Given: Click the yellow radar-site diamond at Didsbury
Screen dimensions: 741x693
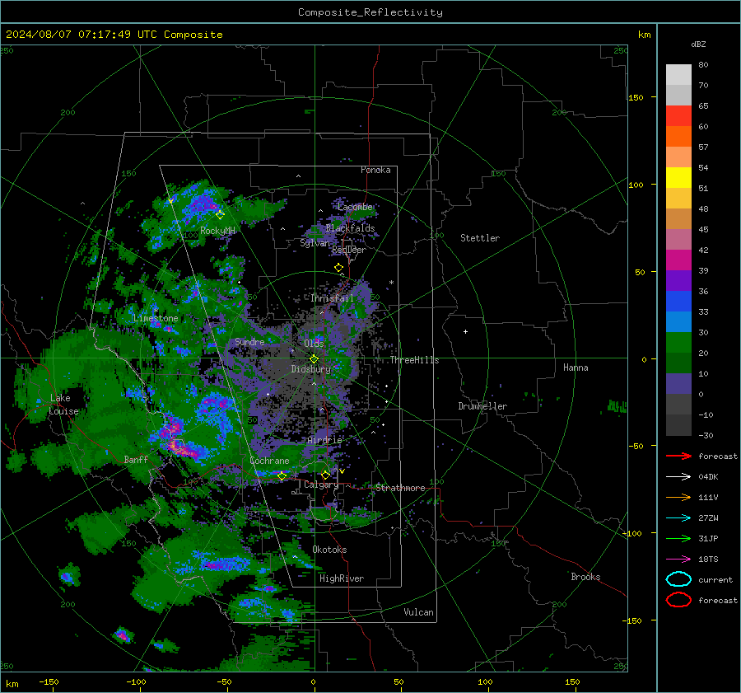Looking at the screenshot, I should [x=314, y=359].
